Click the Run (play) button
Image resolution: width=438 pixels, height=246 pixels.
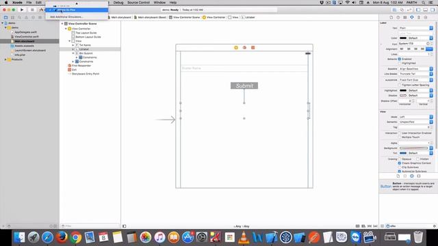point(22,10)
